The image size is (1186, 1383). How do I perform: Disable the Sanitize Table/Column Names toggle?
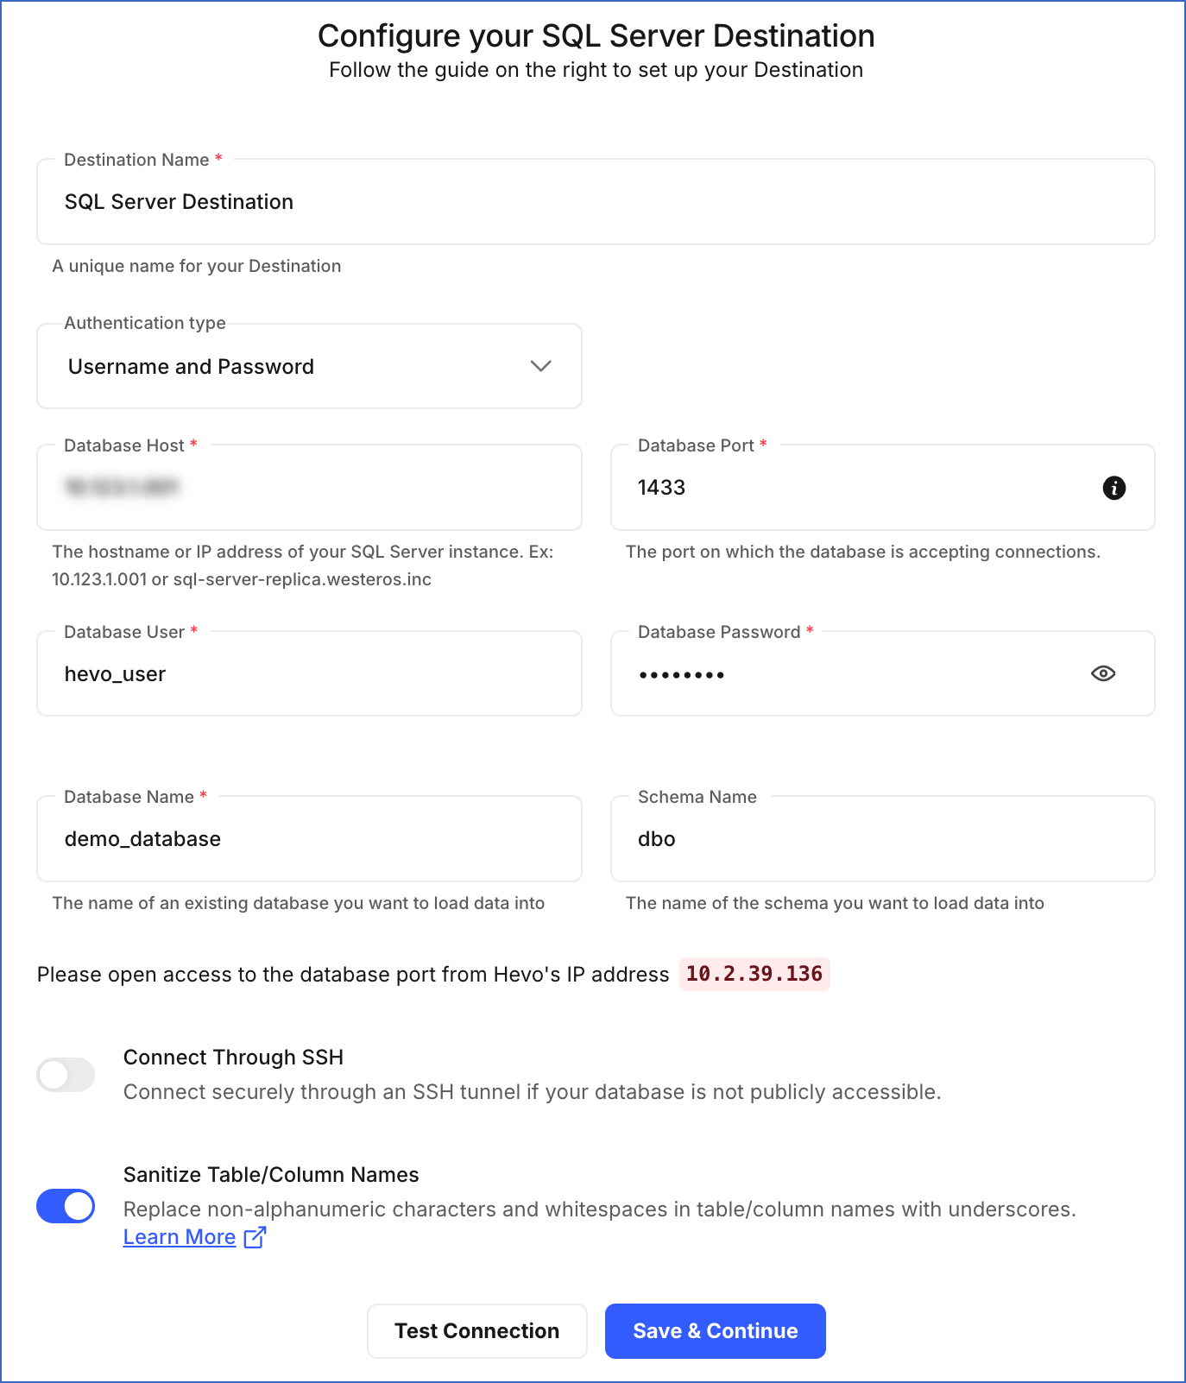(66, 1206)
